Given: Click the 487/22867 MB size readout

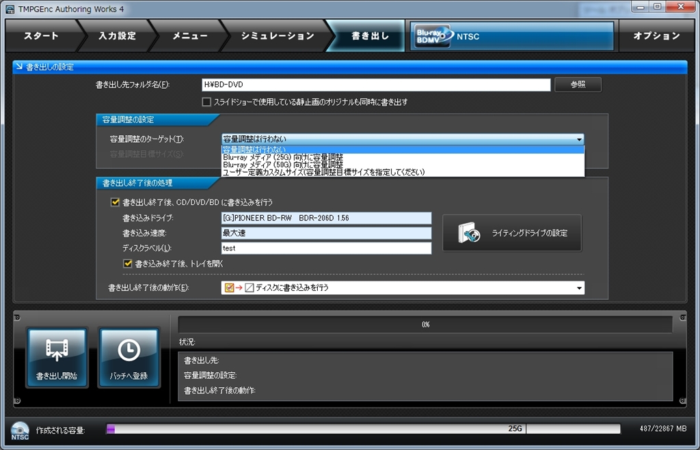Looking at the screenshot, I should pyautogui.click(x=663, y=429).
